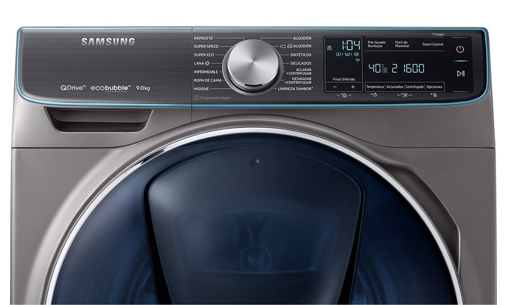The width and height of the screenshot is (505, 305).
Task: Select the IMPERMEABLE program label
Action: [x=206, y=72]
